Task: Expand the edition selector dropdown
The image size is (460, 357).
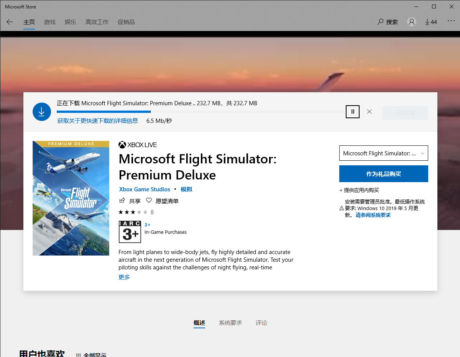Action: pyautogui.click(x=384, y=153)
